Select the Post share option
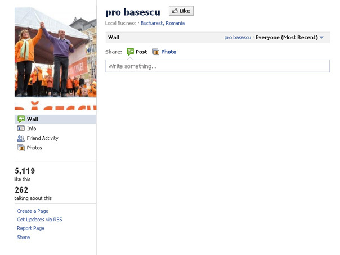The height and width of the screenshot is (255, 340). (141, 52)
